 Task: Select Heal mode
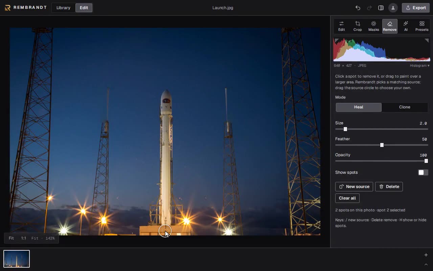(x=359, y=107)
